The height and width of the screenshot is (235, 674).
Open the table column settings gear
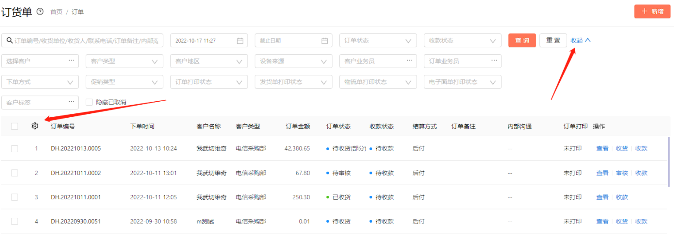coord(35,126)
